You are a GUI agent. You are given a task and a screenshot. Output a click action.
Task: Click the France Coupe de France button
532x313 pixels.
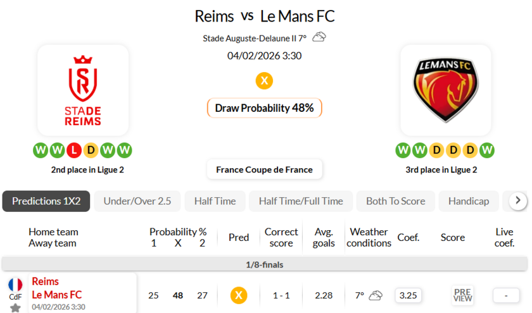pyautogui.click(x=264, y=169)
